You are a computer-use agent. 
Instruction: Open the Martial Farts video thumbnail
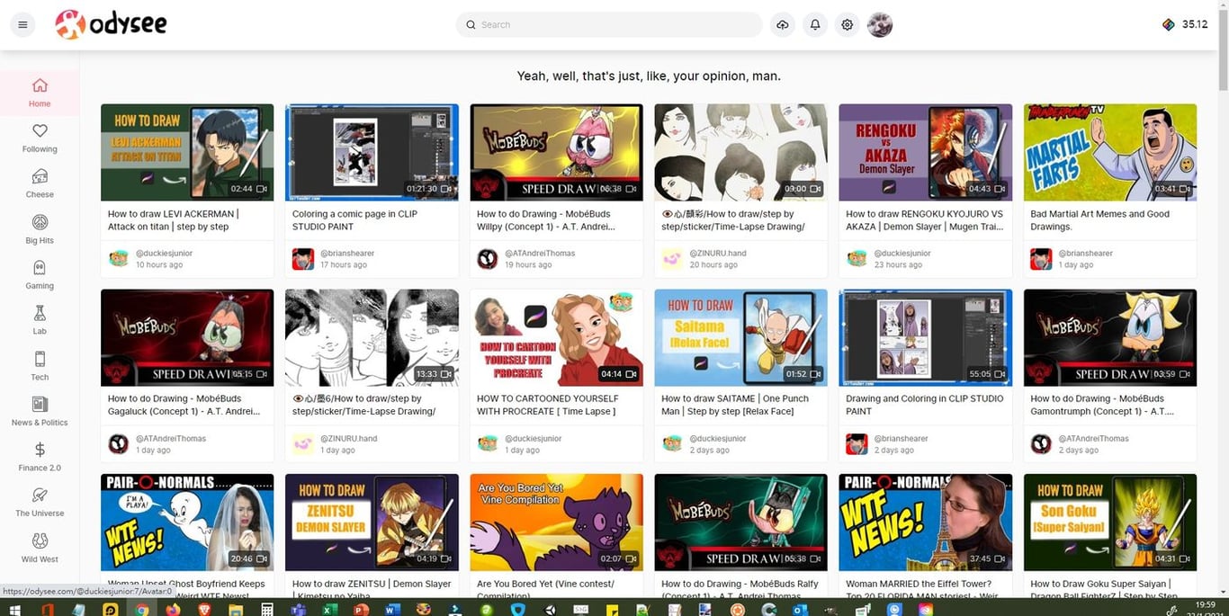tap(1110, 152)
